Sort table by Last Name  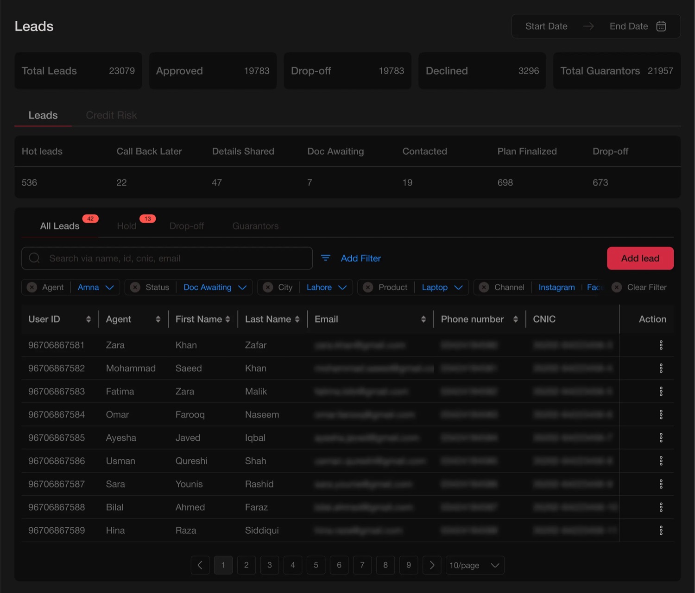coord(297,319)
